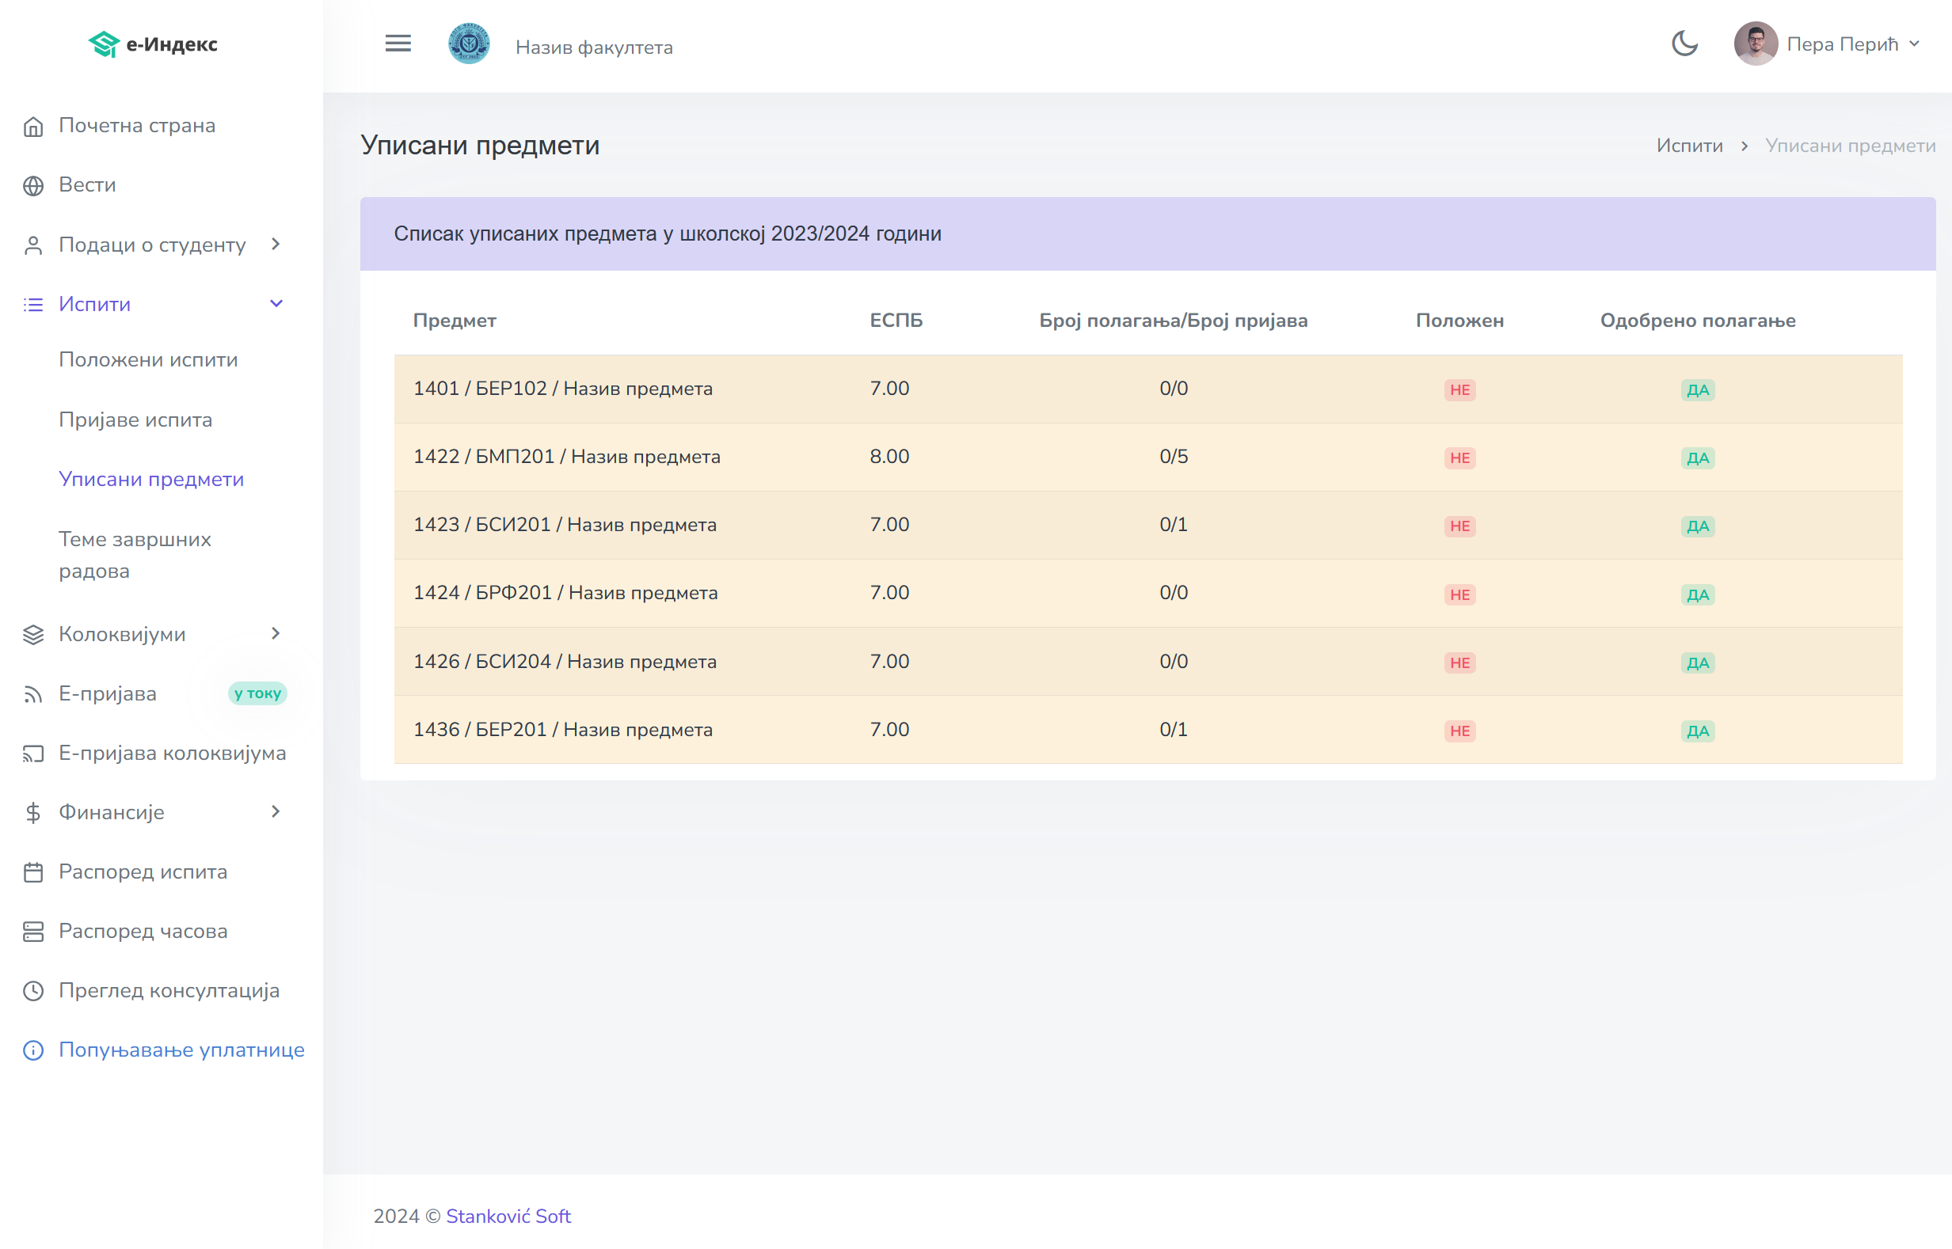Click the Испити breadcrumb link
This screenshot has width=1952, height=1249.
(1689, 146)
